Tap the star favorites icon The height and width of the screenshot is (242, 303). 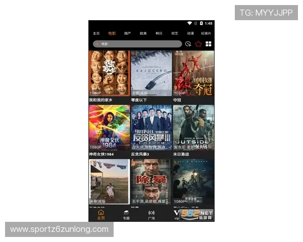click(198, 44)
